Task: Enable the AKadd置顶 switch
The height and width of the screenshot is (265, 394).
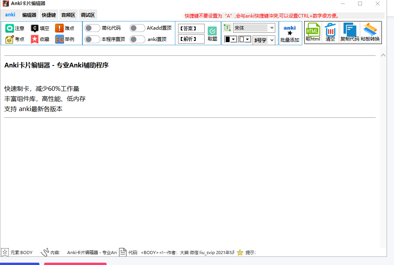Action: (x=137, y=28)
